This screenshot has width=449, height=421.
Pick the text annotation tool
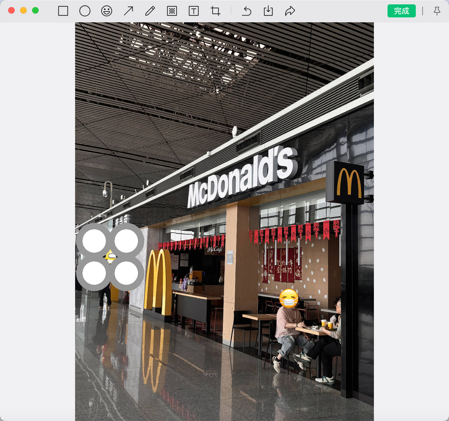pos(193,11)
